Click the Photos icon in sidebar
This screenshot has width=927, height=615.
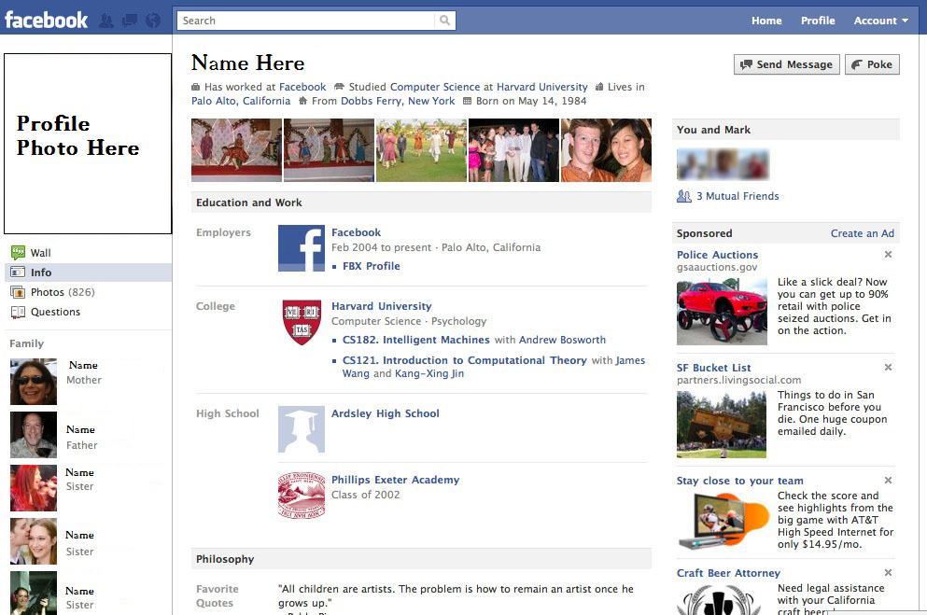pyautogui.click(x=18, y=292)
